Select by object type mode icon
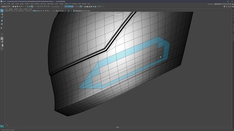The image size is (234, 131). pyautogui.click(x=30, y=7)
